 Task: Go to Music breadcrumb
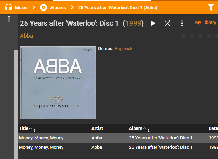21,7
